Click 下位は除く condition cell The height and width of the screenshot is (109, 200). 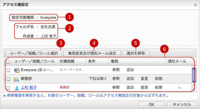pos(98,79)
